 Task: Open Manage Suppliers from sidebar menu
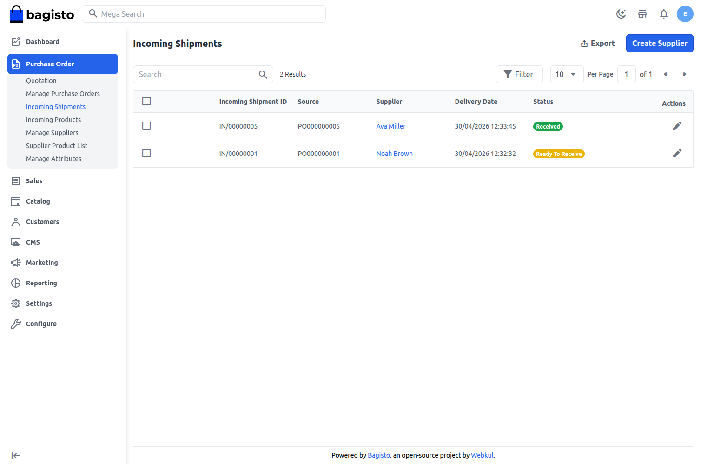click(x=52, y=132)
